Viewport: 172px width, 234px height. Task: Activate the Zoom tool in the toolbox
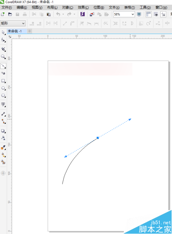coord(3,57)
